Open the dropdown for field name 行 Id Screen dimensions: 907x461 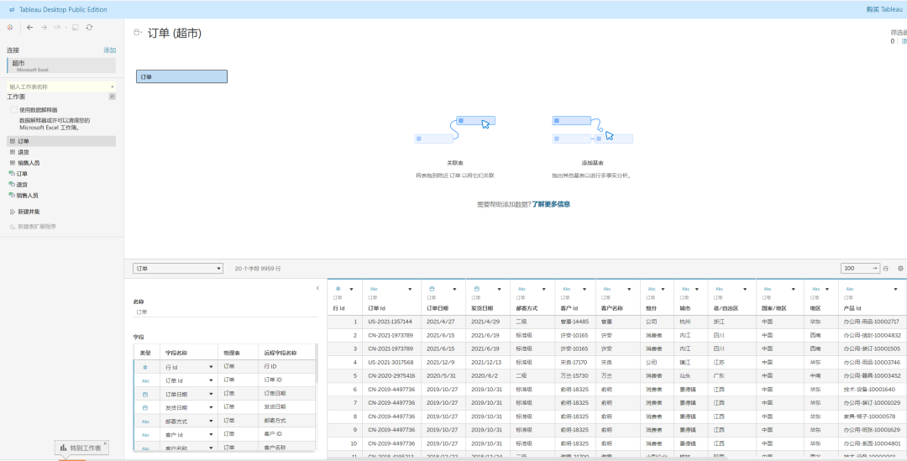[x=211, y=367]
